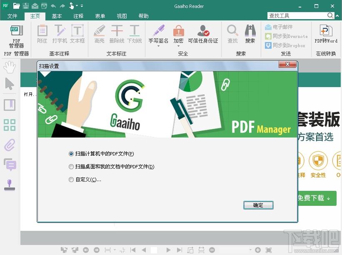Select the 打字机 typewriter tool

(x=60, y=34)
